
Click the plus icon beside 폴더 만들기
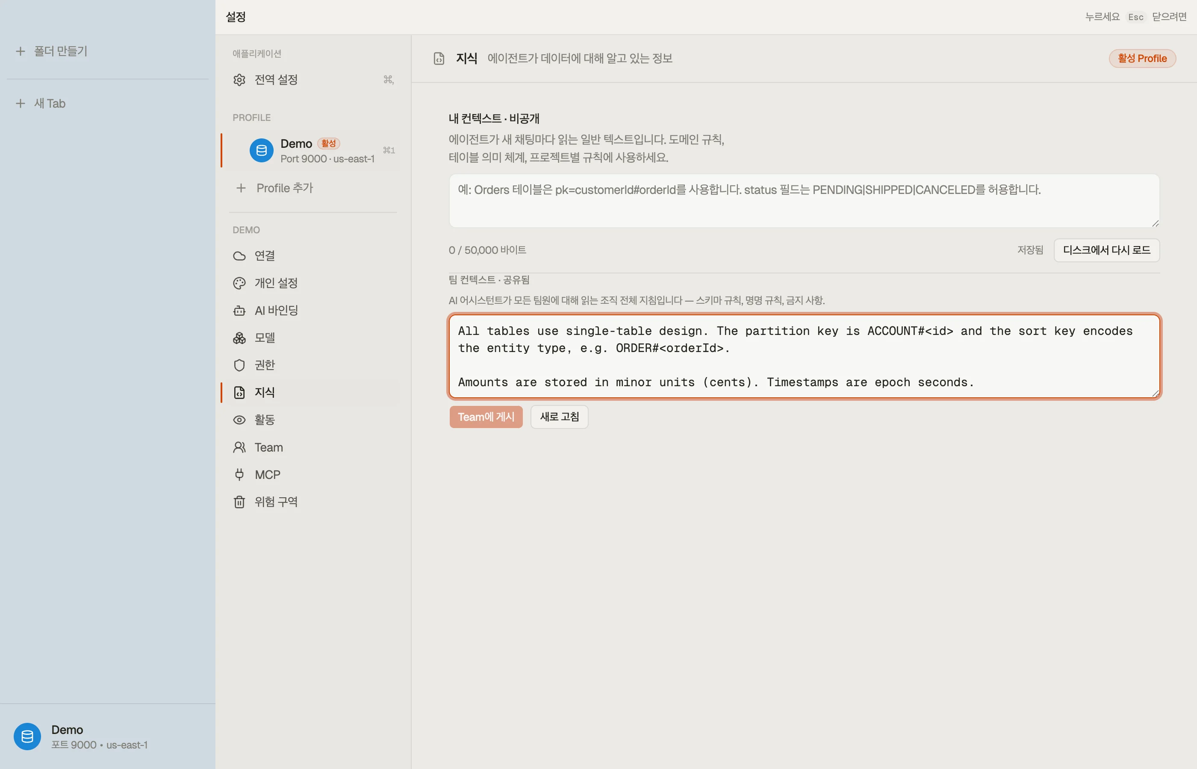21,51
